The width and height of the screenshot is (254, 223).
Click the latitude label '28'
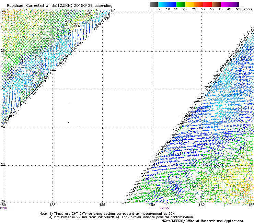pyautogui.click(x=3, y=50)
